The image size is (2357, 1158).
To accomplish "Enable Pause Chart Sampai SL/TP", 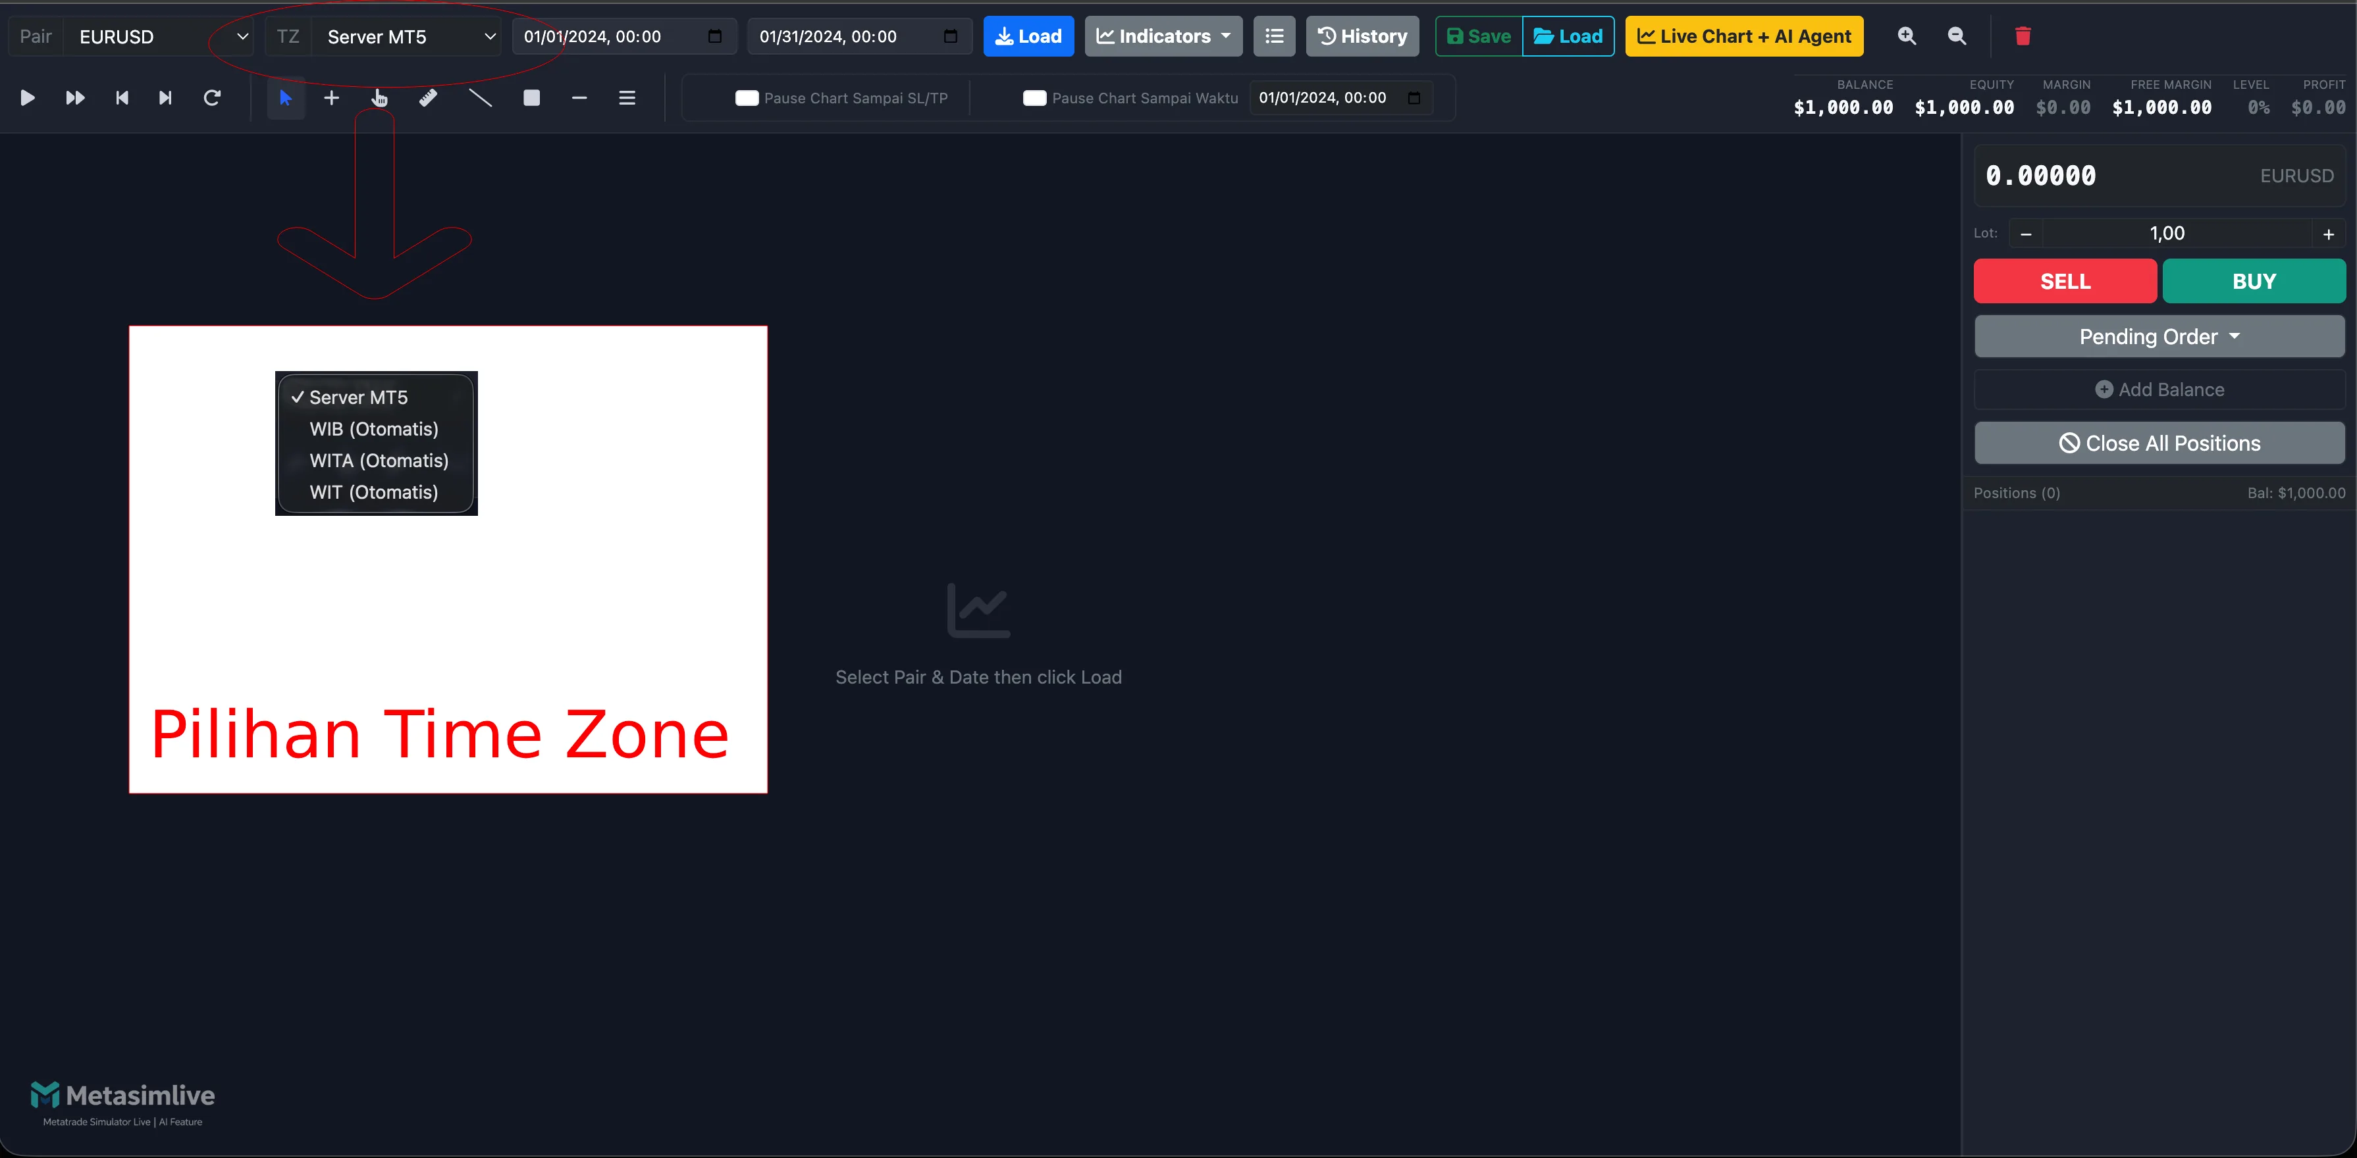I will coord(746,98).
